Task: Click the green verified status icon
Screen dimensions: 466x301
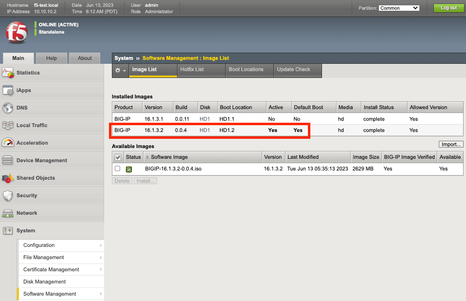Action: point(129,169)
